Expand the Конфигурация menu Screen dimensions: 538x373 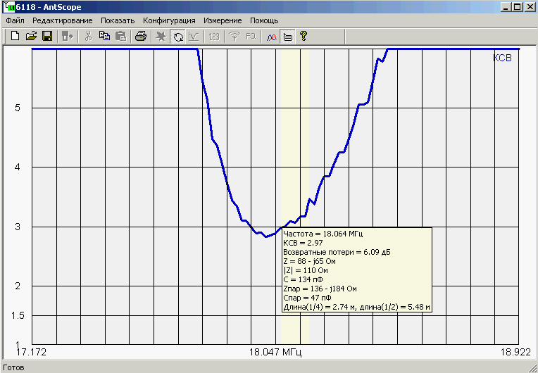(169, 20)
